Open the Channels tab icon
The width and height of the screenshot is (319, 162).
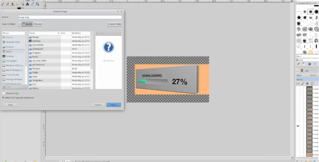pyautogui.click(x=302, y=70)
